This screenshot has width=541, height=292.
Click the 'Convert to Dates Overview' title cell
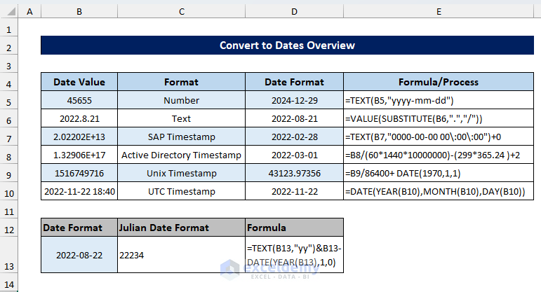point(287,45)
